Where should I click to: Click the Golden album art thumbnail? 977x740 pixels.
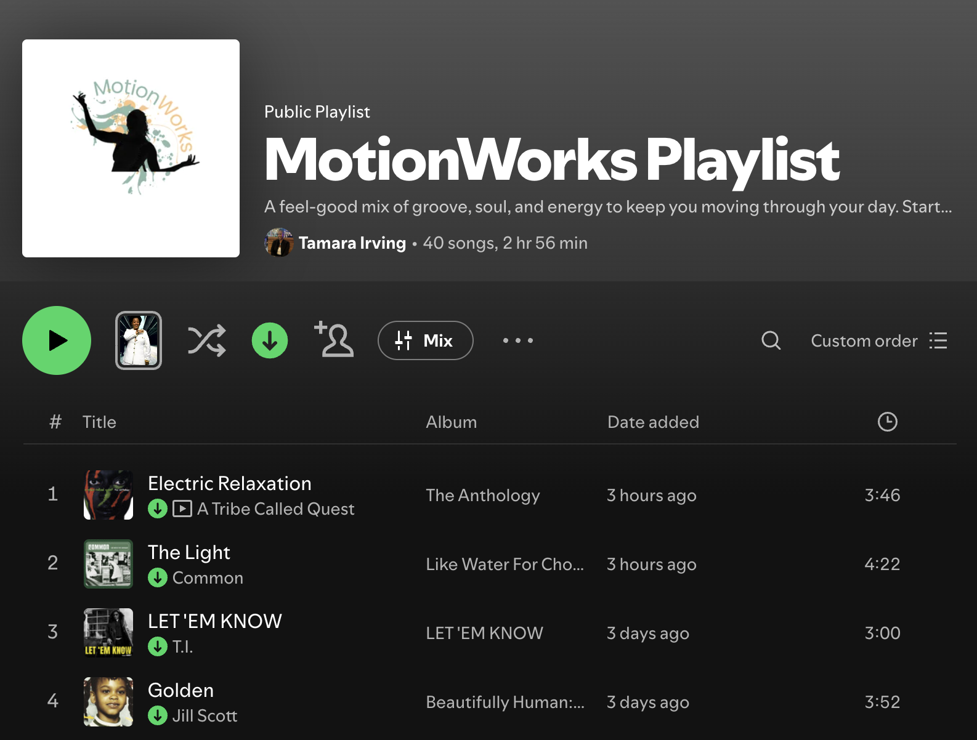[x=108, y=701]
